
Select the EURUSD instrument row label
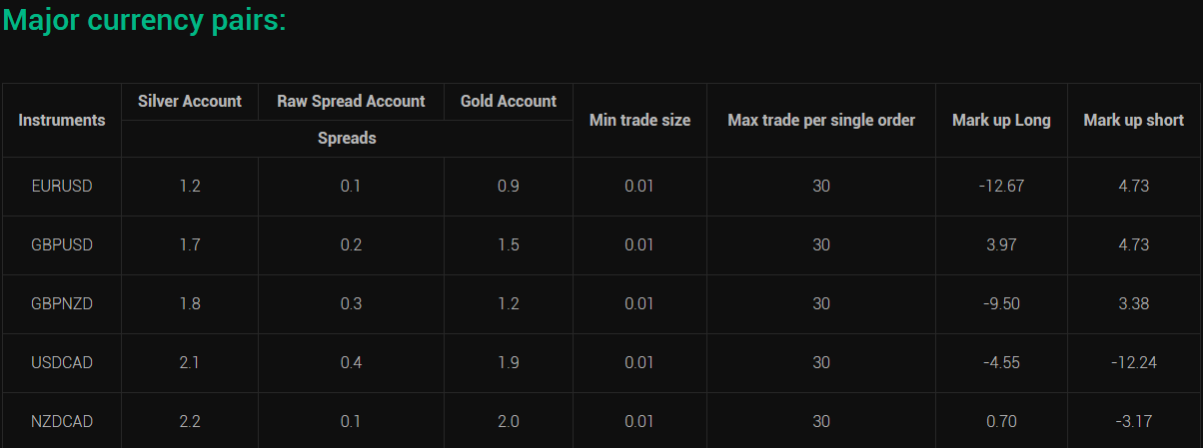point(62,186)
